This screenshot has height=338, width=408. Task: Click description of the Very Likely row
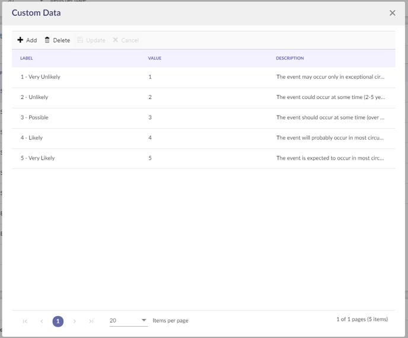coord(330,158)
